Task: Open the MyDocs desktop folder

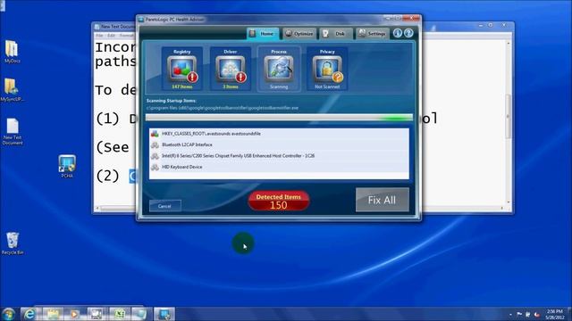Action: point(12,52)
